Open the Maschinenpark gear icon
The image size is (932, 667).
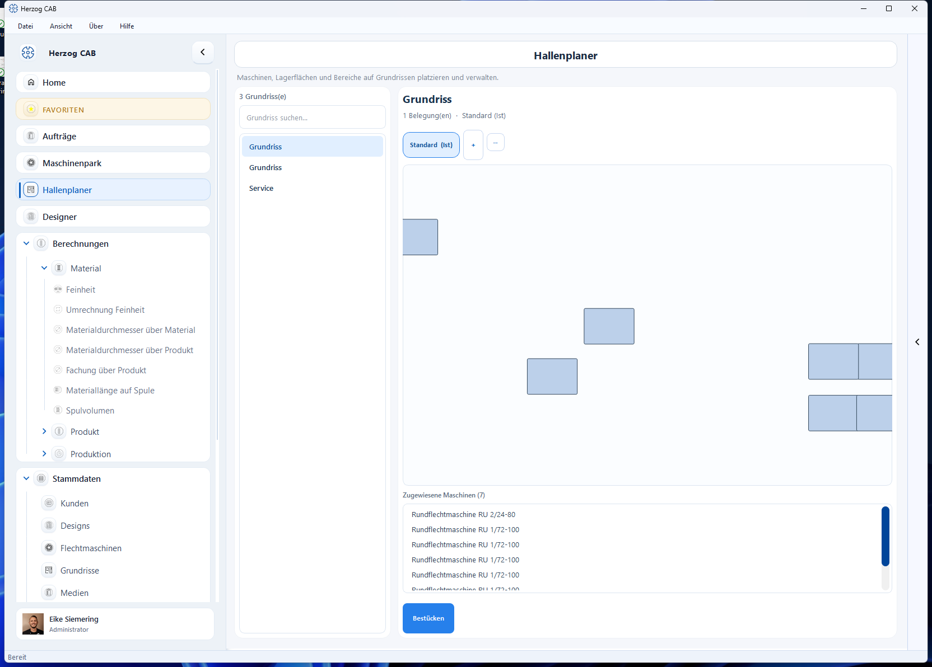click(31, 163)
